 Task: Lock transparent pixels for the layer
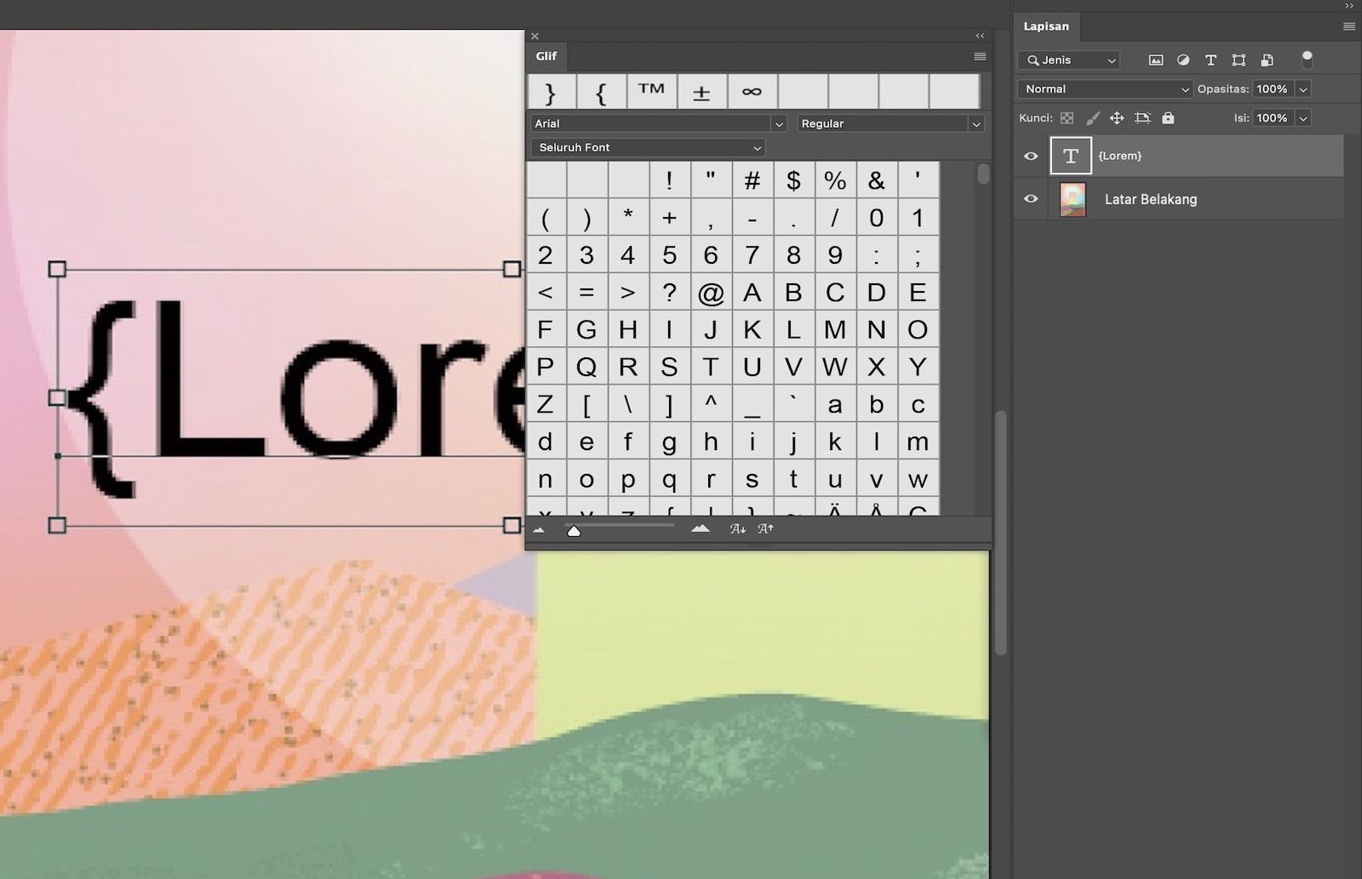1067,117
